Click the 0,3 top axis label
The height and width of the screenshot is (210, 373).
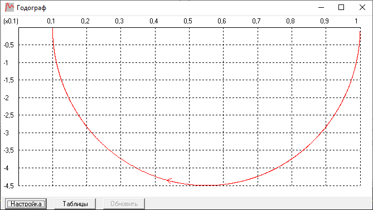point(119,21)
